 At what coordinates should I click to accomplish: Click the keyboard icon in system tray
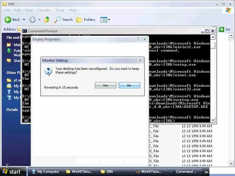pyautogui.click(x=207, y=172)
